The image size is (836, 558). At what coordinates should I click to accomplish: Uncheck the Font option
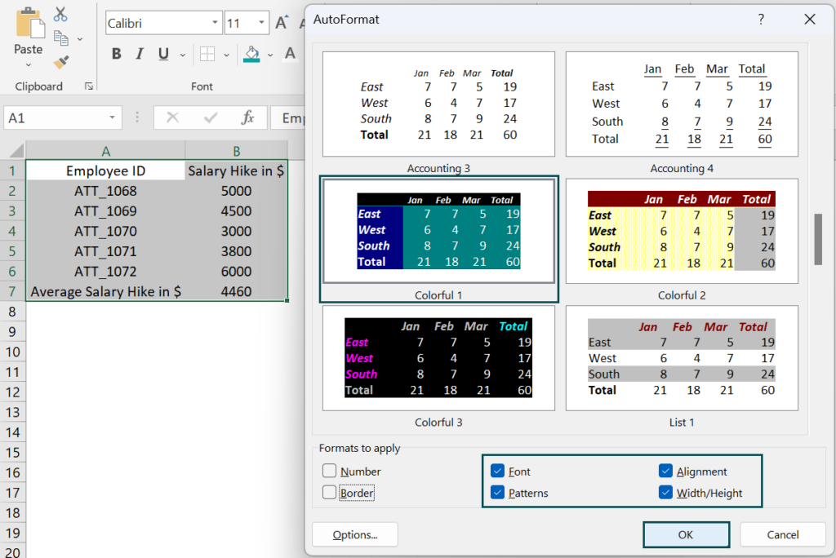498,471
